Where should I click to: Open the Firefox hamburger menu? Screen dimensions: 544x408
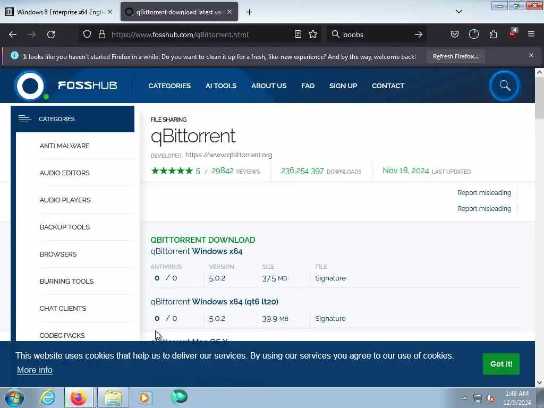[x=531, y=35]
